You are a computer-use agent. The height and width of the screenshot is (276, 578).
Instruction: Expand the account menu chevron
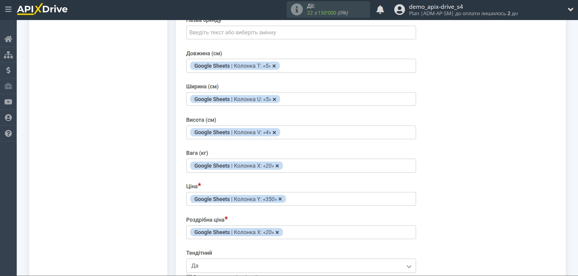[x=570, y=9]
